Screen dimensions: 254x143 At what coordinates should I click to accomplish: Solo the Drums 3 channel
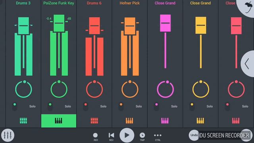coord(33,106)
